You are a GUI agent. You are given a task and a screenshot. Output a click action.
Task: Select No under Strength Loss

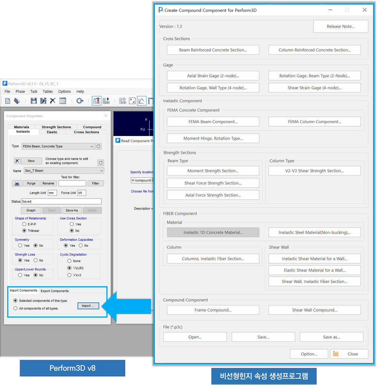36,260
